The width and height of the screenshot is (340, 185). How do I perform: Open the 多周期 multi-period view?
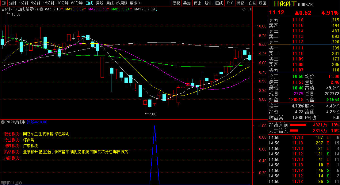pos(122,3)
